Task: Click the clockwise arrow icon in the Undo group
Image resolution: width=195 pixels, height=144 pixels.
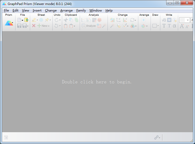Action: point(56,20)
